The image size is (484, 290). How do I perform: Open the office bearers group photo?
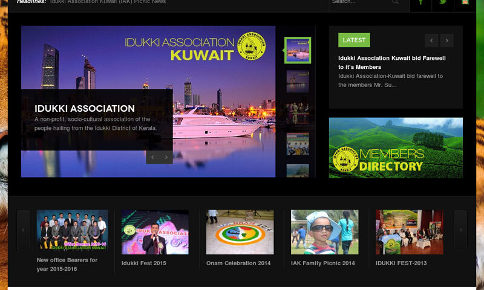pos(73,230)
